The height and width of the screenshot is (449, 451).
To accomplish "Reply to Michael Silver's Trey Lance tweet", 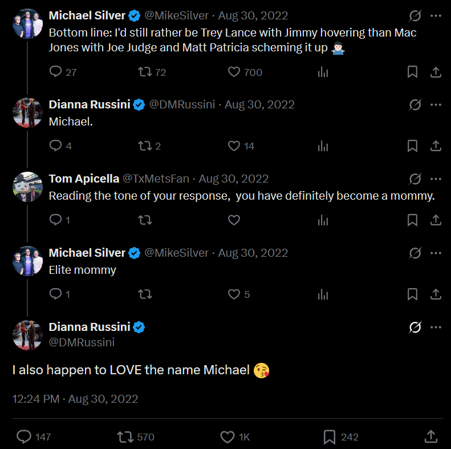I will (56, 72).
